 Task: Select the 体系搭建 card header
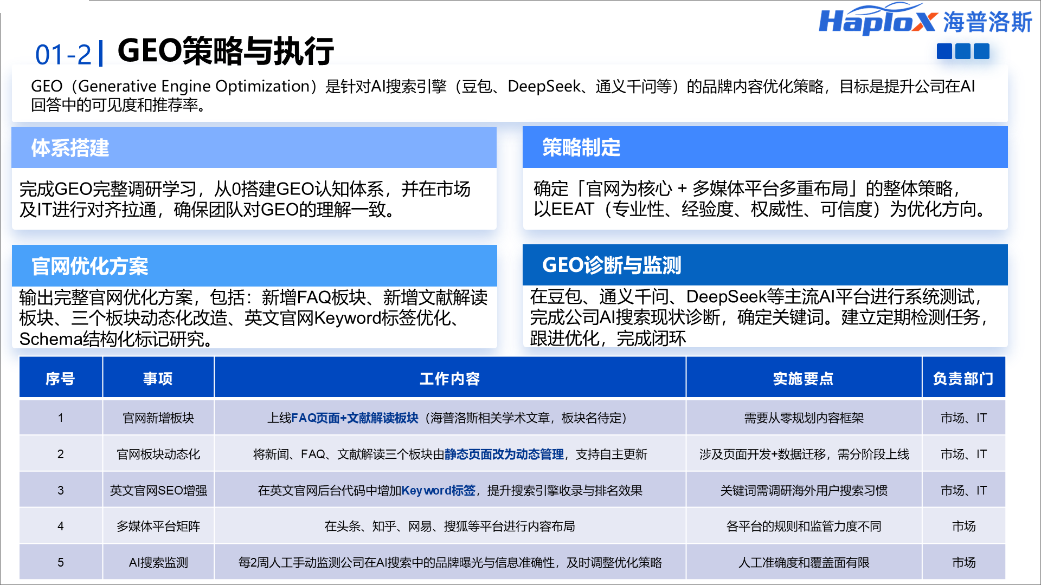(254, 147)
